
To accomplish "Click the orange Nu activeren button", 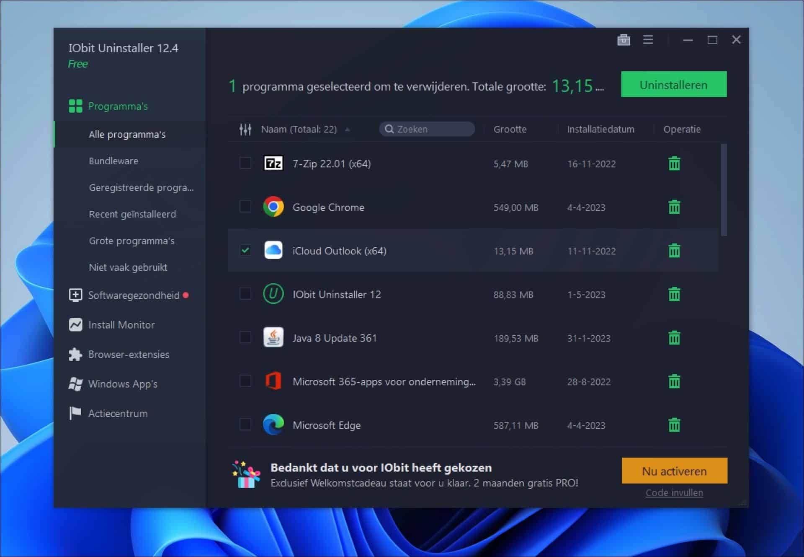I will pos(674,471).
